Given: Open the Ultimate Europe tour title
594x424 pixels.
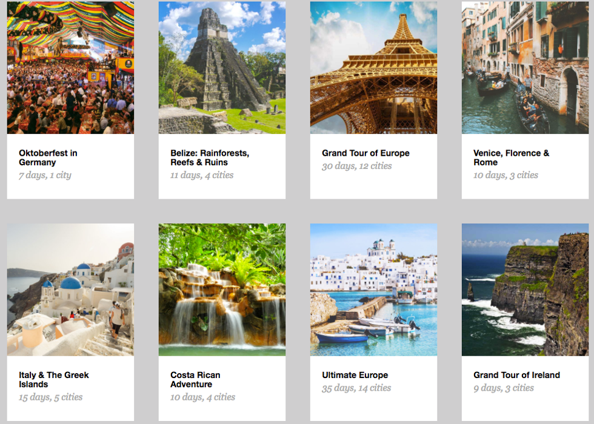Looking at the screenshot, I should [355, 375].
